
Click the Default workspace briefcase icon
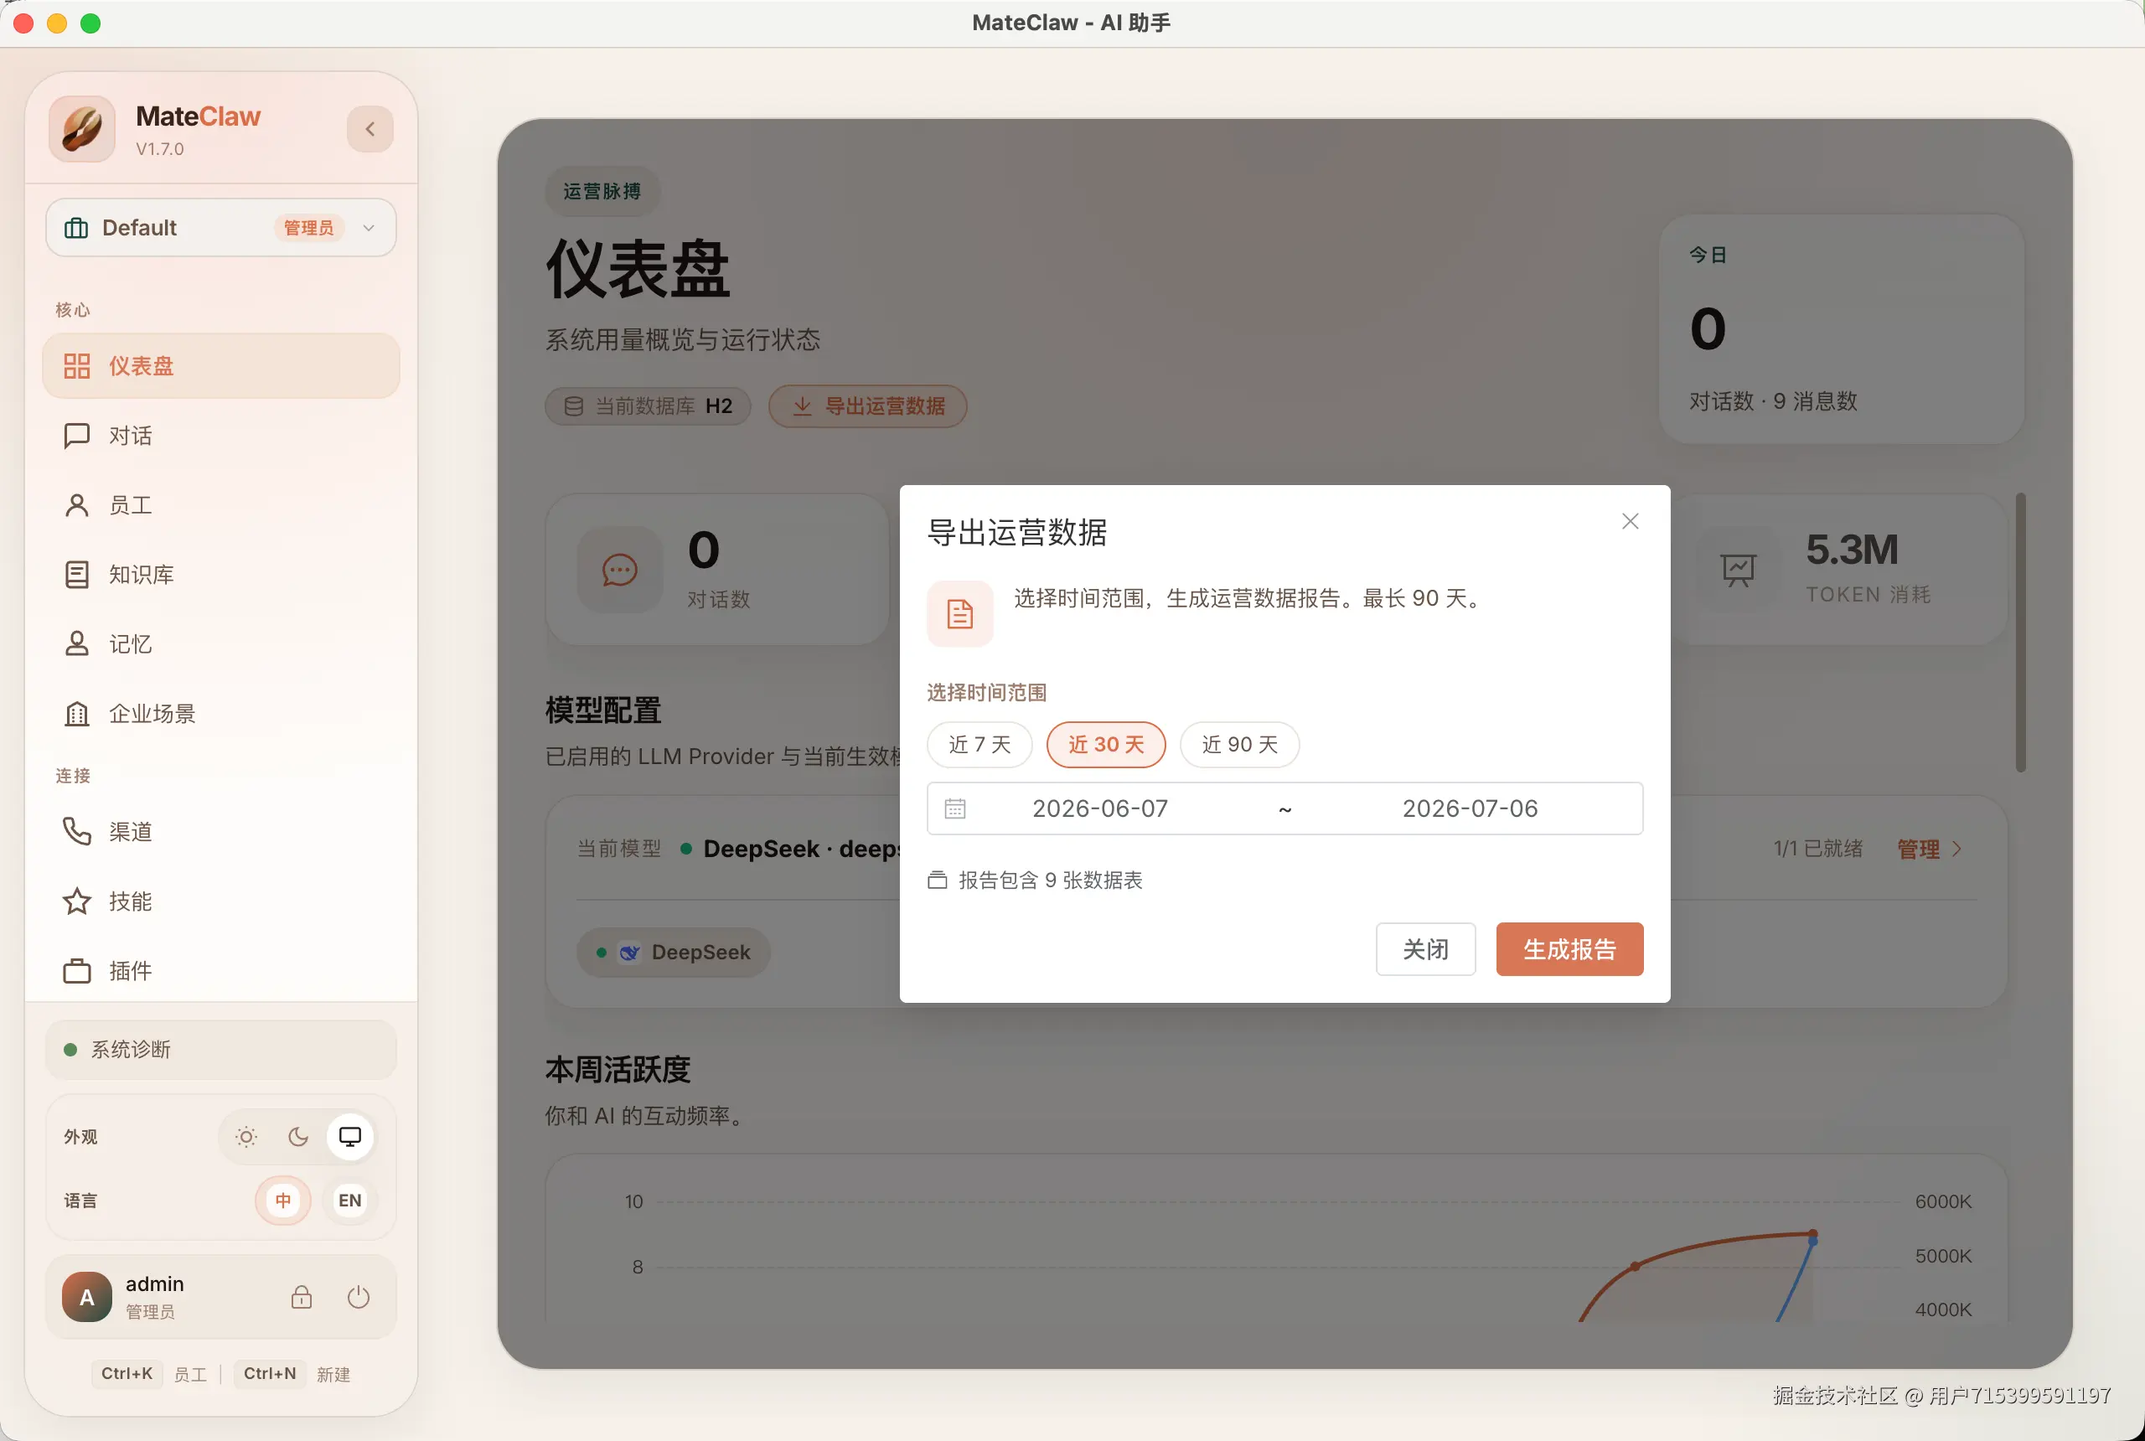(76, 227)
